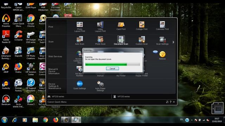Image resolution: width=225 pixels, height=126 pixels.
Task: Open CCleaner desktop shortcut
Action: click(x=18, y=36)
